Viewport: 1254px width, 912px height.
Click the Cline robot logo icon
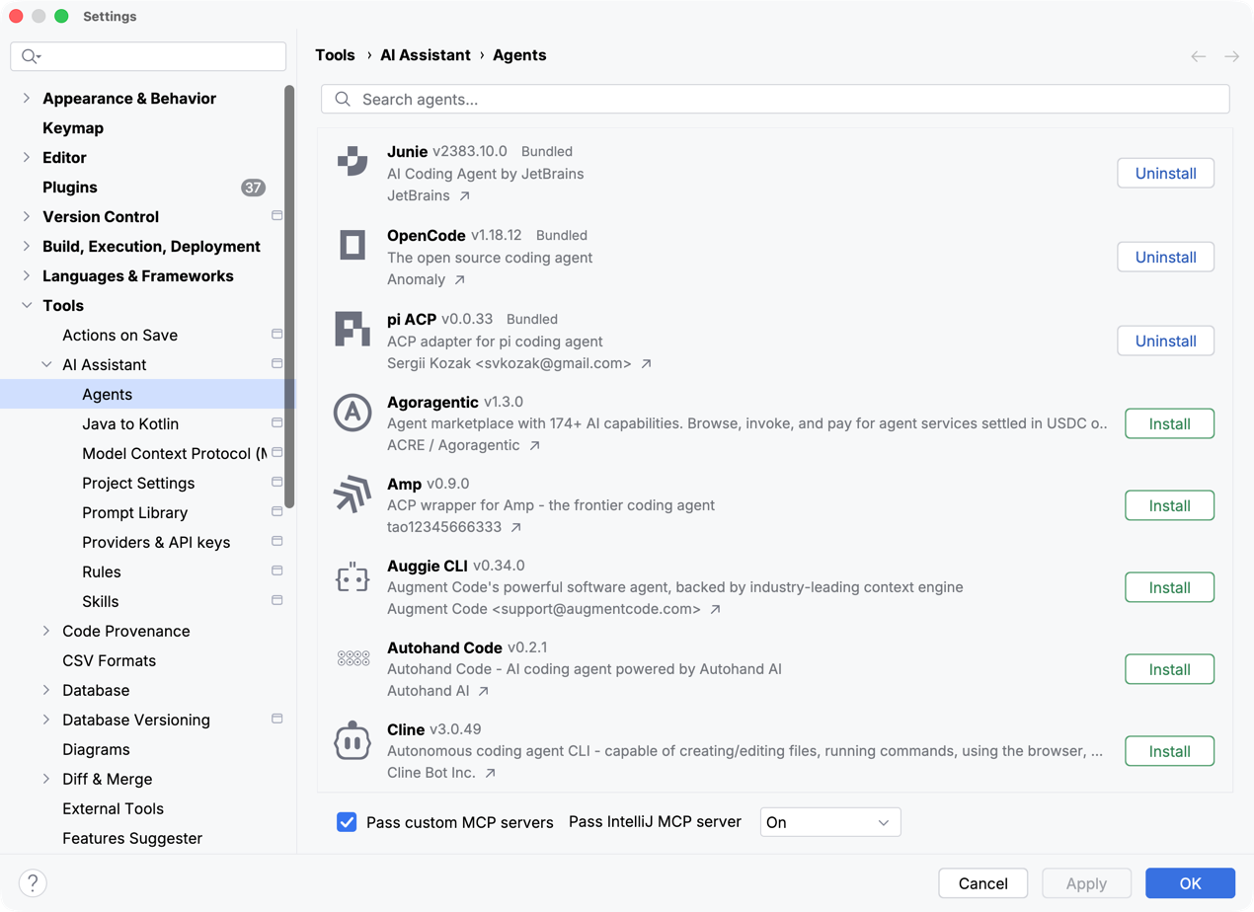(x=353, y=740)
